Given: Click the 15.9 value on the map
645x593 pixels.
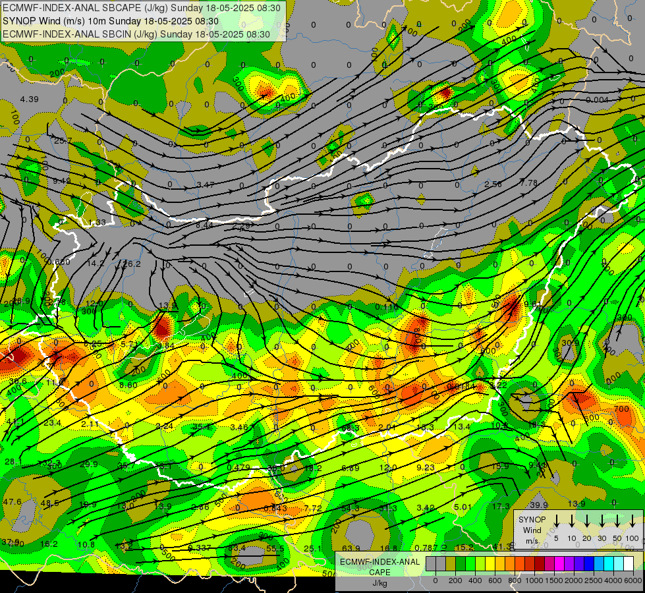Looking at the screenshot, I should click(x=500, y=466).
